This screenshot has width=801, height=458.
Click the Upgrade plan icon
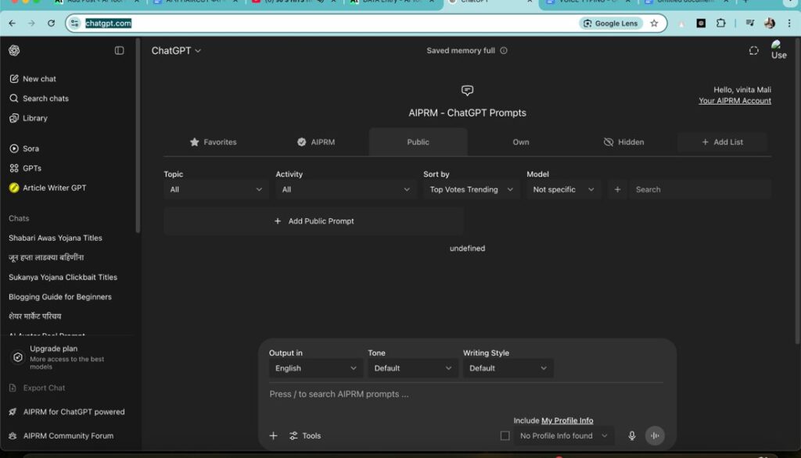pos(18,357)
